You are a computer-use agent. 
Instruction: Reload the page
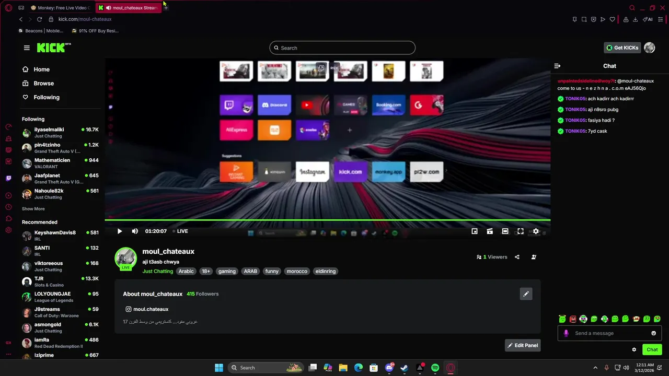click(39, 19)
